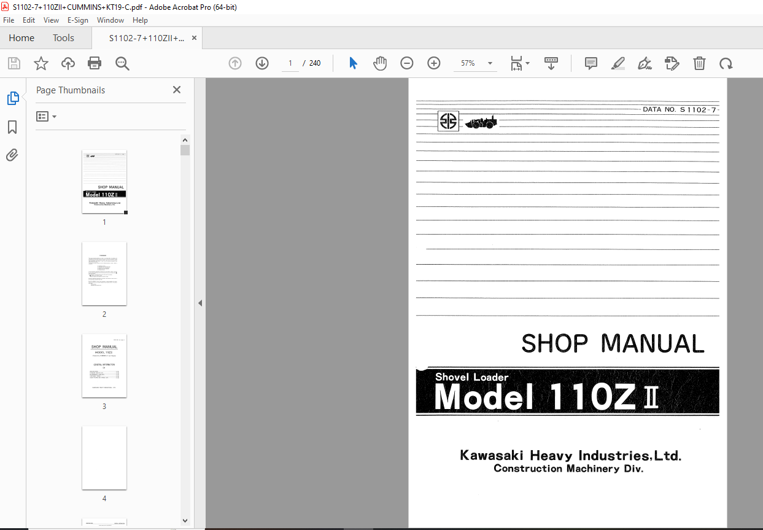763x530 pixels.
Task: Open the Bookmarks pane
Action: 12,127
